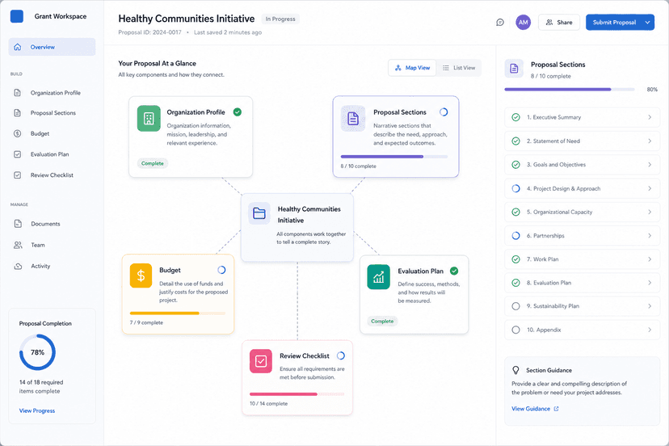The image size is (669, 446).
Task: Click the Budget dollar icon in sidebar
Action: point(18,133)
